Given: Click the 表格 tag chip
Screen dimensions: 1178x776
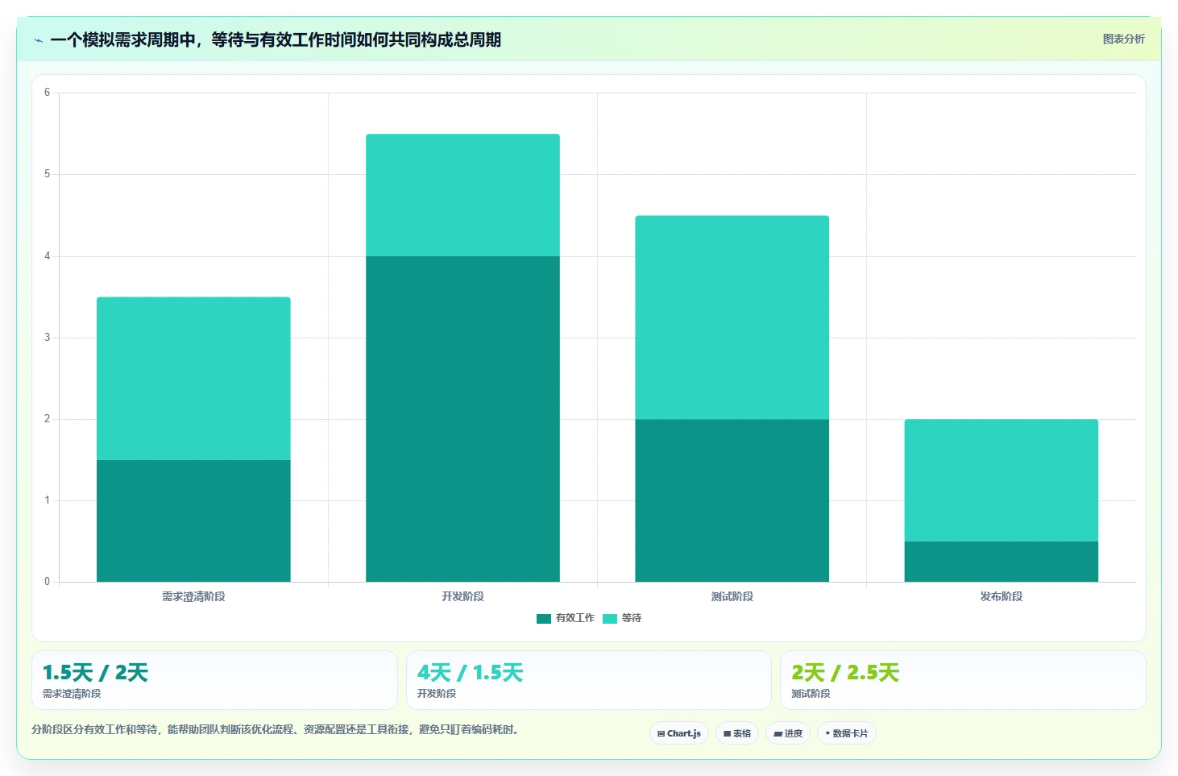Looking at the screenshot, I should click(737, 733).
